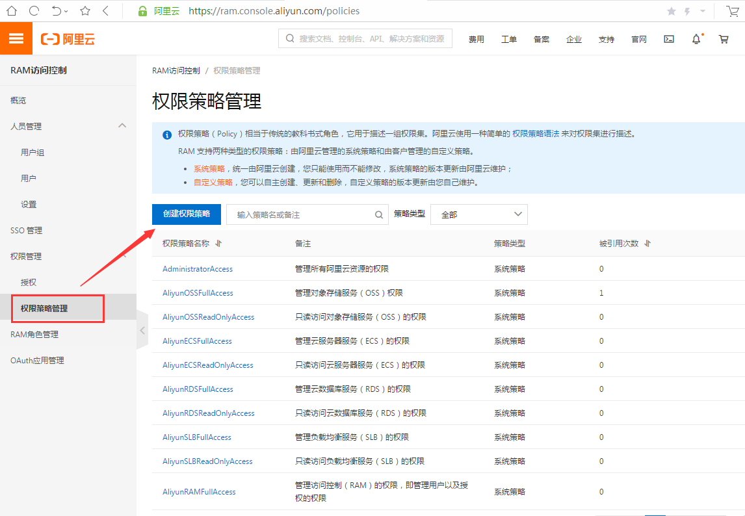Open 官网 link in top bar
Image resolution: width=745 pixels, height=516 pixels.
click(639, 39)
